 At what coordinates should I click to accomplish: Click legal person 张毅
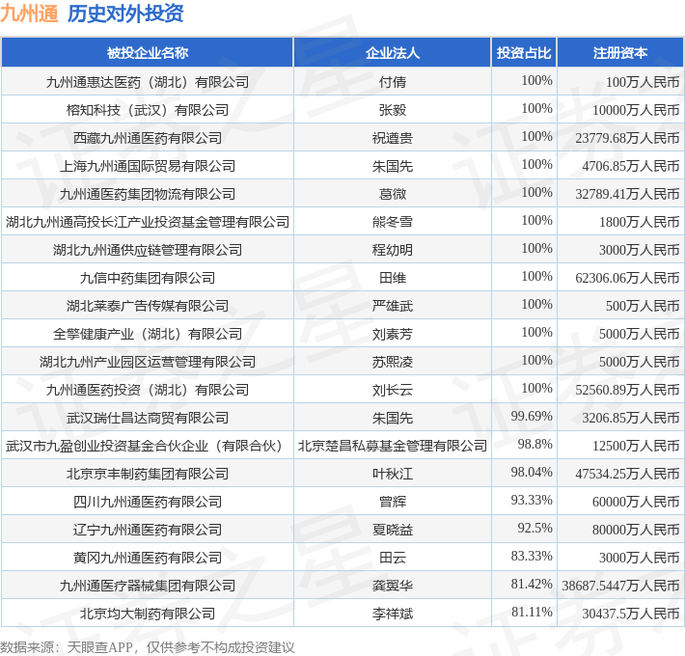[x=393, y=110]
